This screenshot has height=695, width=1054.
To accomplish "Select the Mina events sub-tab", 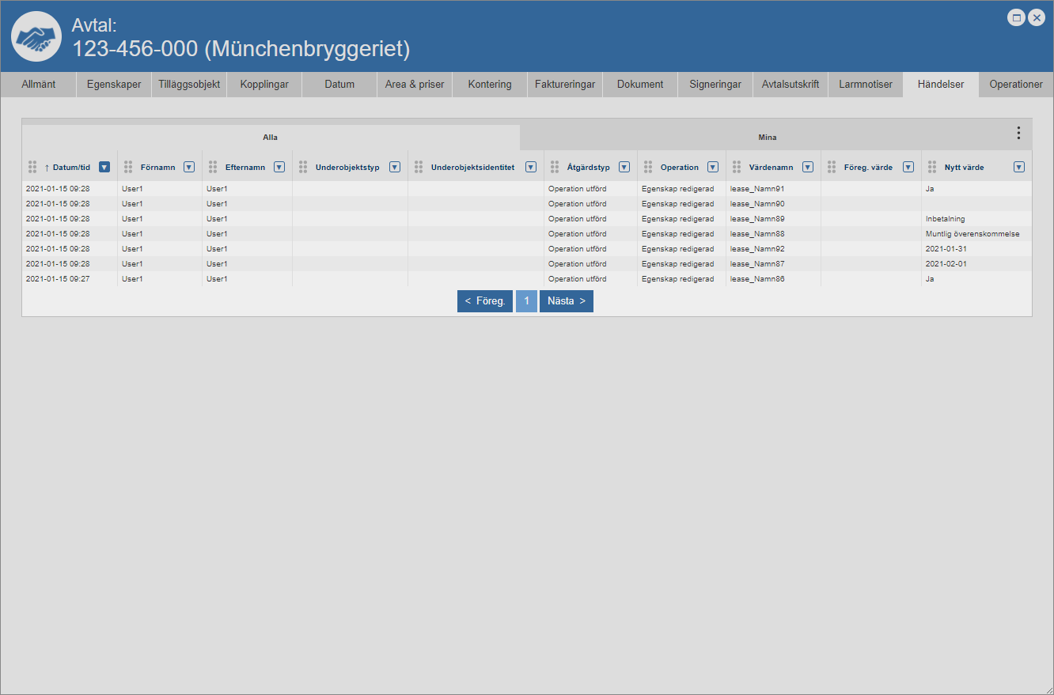I will [x=767, y=138].
